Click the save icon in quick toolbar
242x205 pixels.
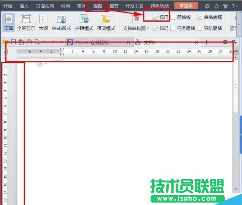[13, 42]
